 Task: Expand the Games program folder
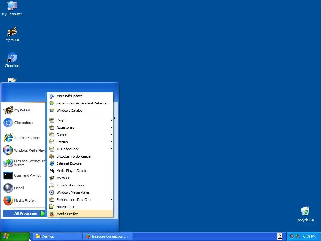pyautogui.click(x=80, y=135)
